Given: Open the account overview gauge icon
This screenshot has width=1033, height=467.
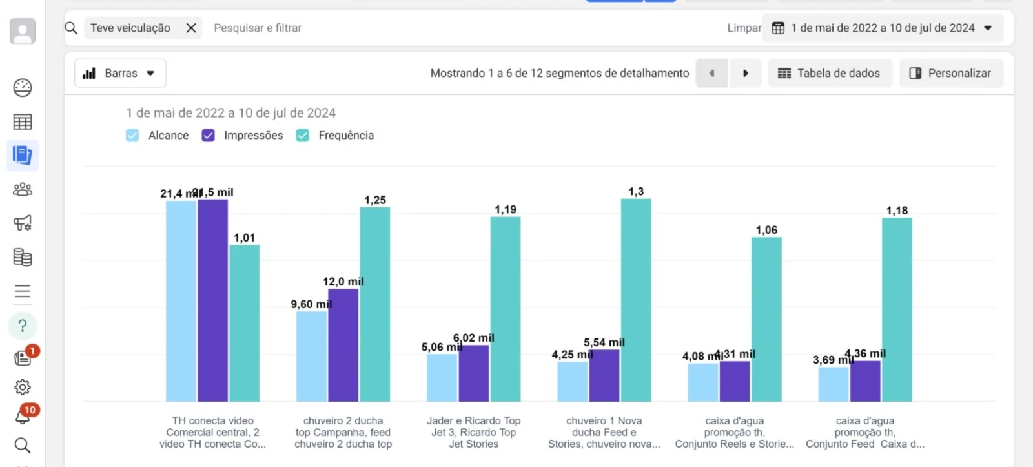Looking at the screenshot, I should click(x=23, y=87).
